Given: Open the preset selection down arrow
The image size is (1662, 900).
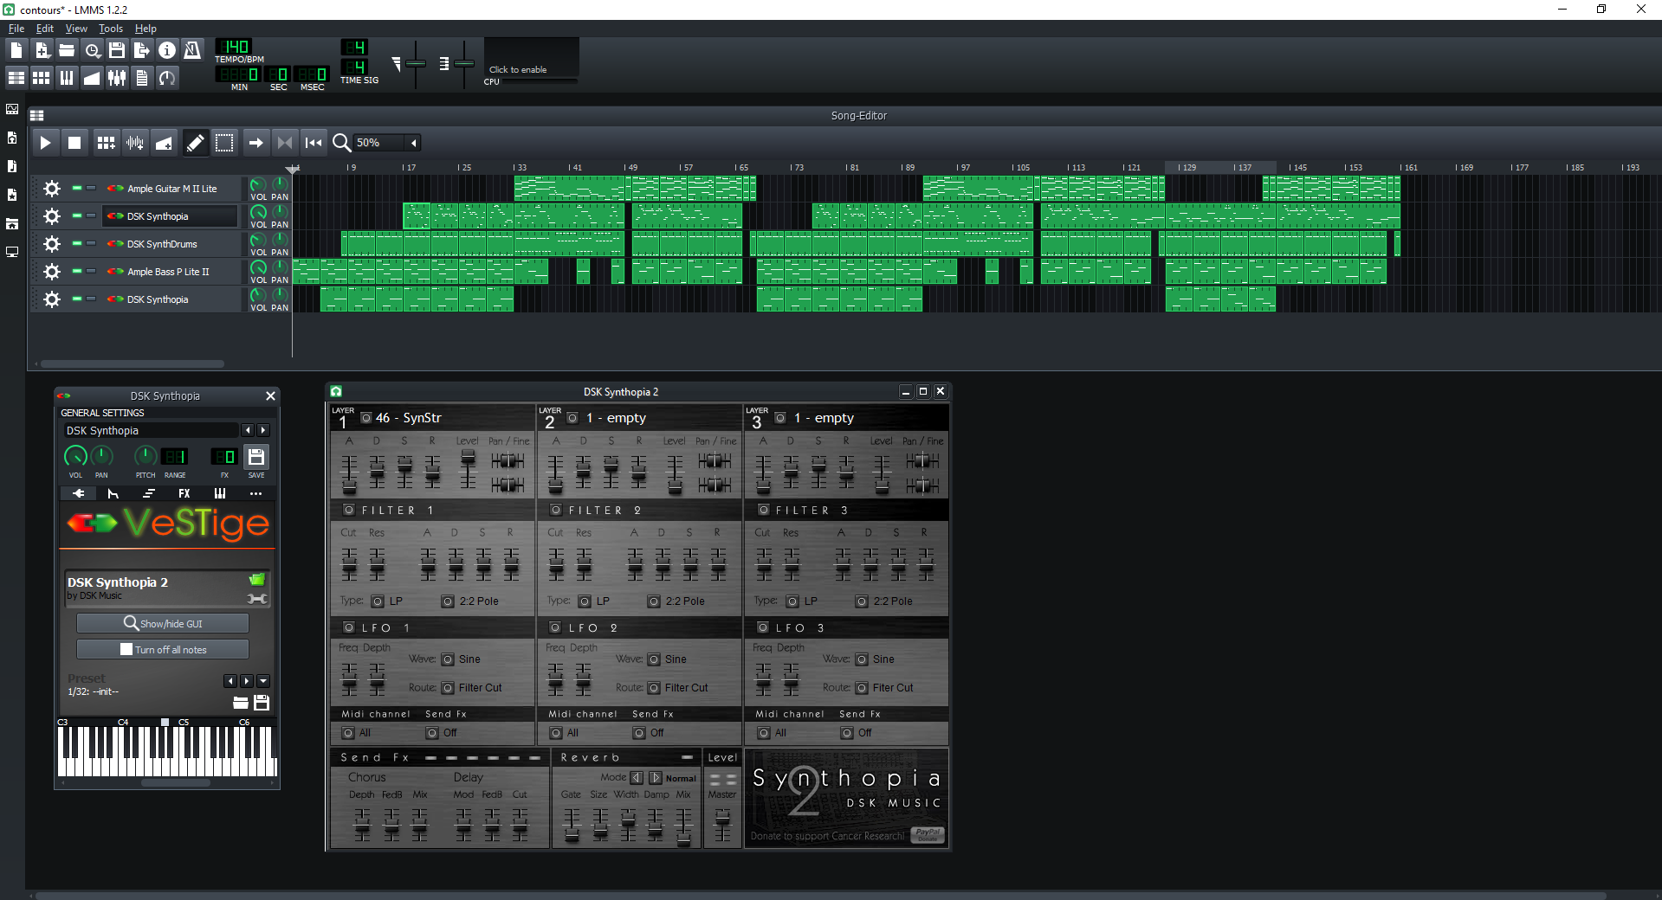Looking at the screenshot, I should point(263,681).
